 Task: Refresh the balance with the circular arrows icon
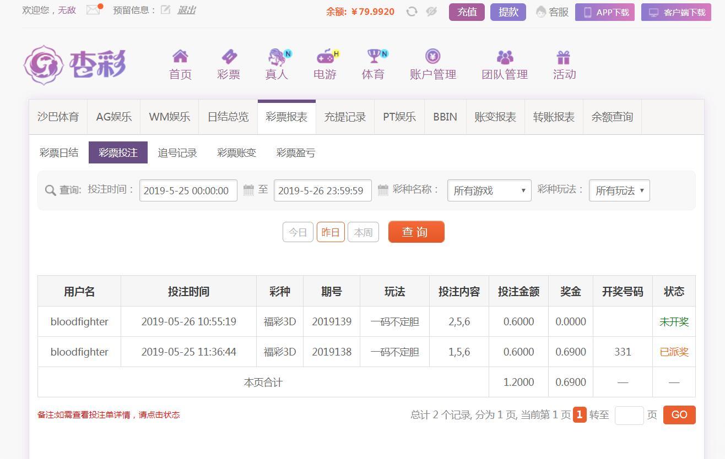[412, 12]
